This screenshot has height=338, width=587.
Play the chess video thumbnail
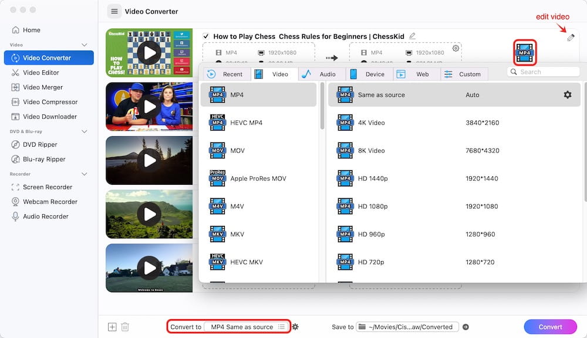click(149, 53)
